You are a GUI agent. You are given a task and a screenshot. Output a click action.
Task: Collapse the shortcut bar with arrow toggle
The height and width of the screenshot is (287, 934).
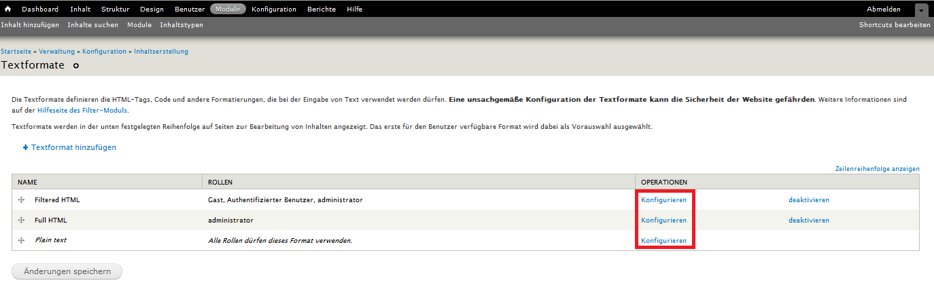point(921,10)
